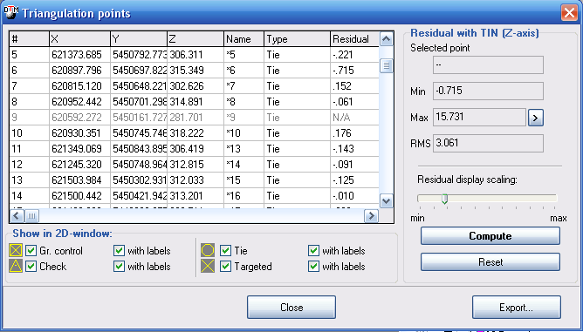Select residual .176 in row 10
This screenshot has height=332, width=583.
tap(355, 133)
